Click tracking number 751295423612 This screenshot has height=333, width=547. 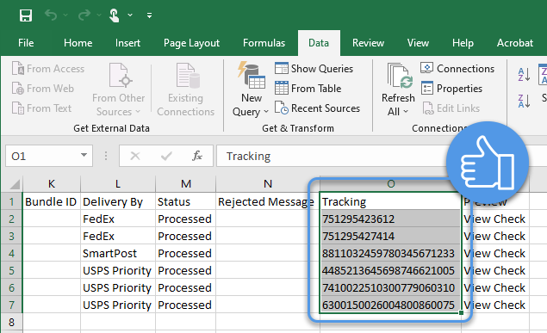390,219
